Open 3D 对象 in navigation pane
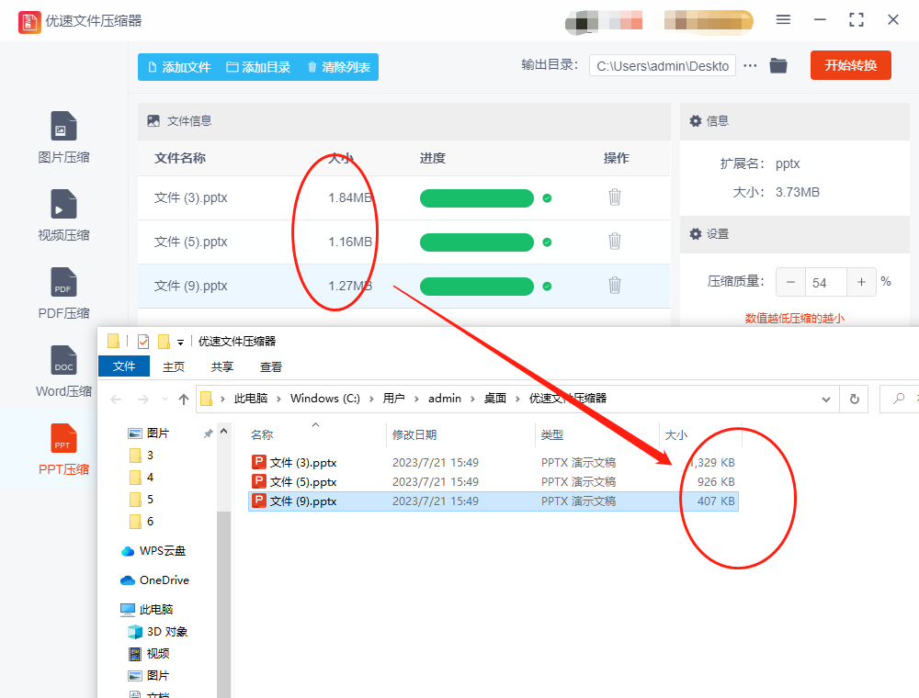 (x=158, y=631)
